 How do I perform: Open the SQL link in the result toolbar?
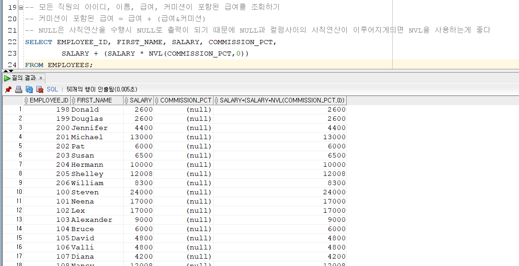tap(52, 89)
